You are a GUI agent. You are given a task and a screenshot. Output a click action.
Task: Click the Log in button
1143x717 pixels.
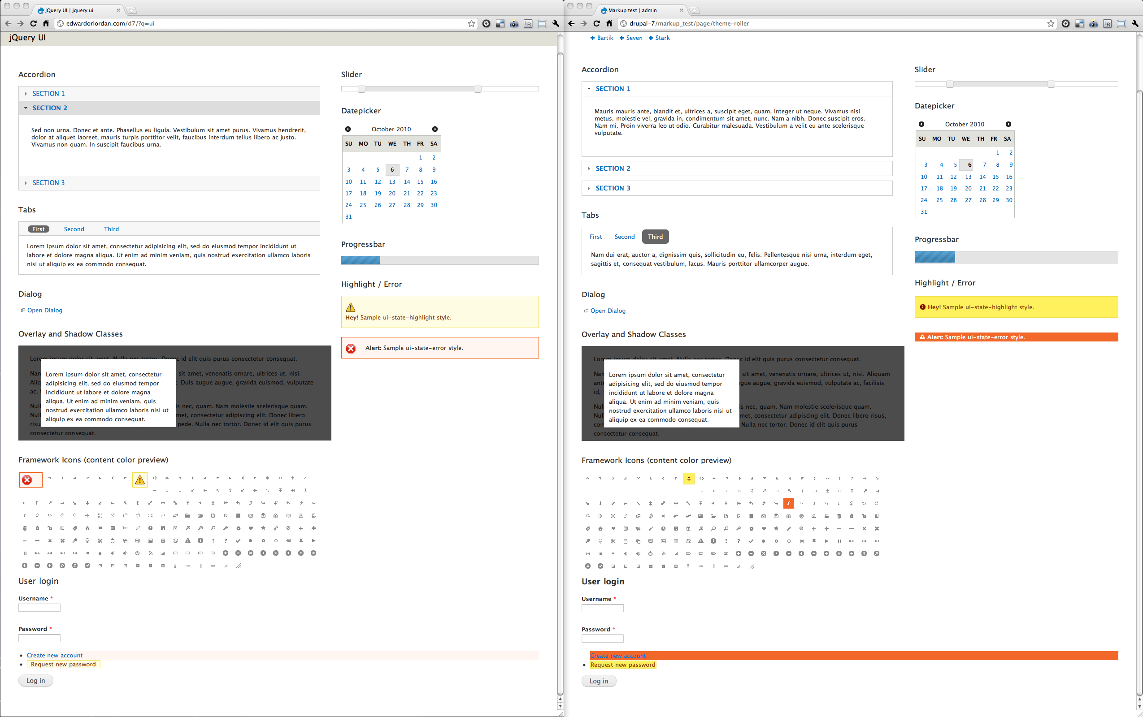(35, 681)
